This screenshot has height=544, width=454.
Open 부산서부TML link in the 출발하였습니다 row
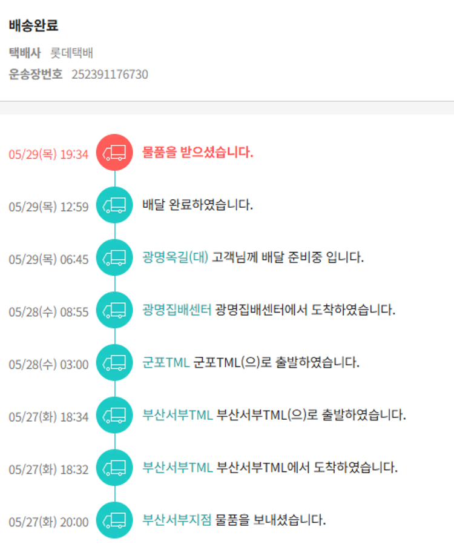click(177, 415)
